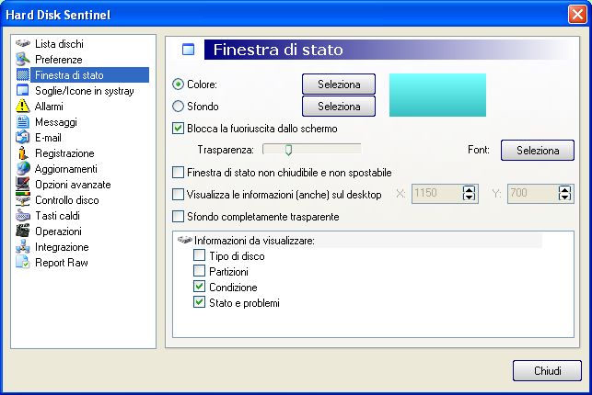This screenshot has height=395, width=592.
Task: Click the Aggiornamenti globe icon
Action: (x=23, y=169)
